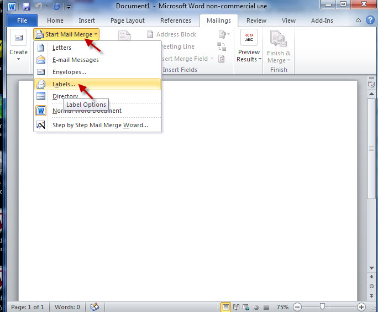378x312 pixels.
Task: Click the Match Fields icon
Action: point(221,46)
